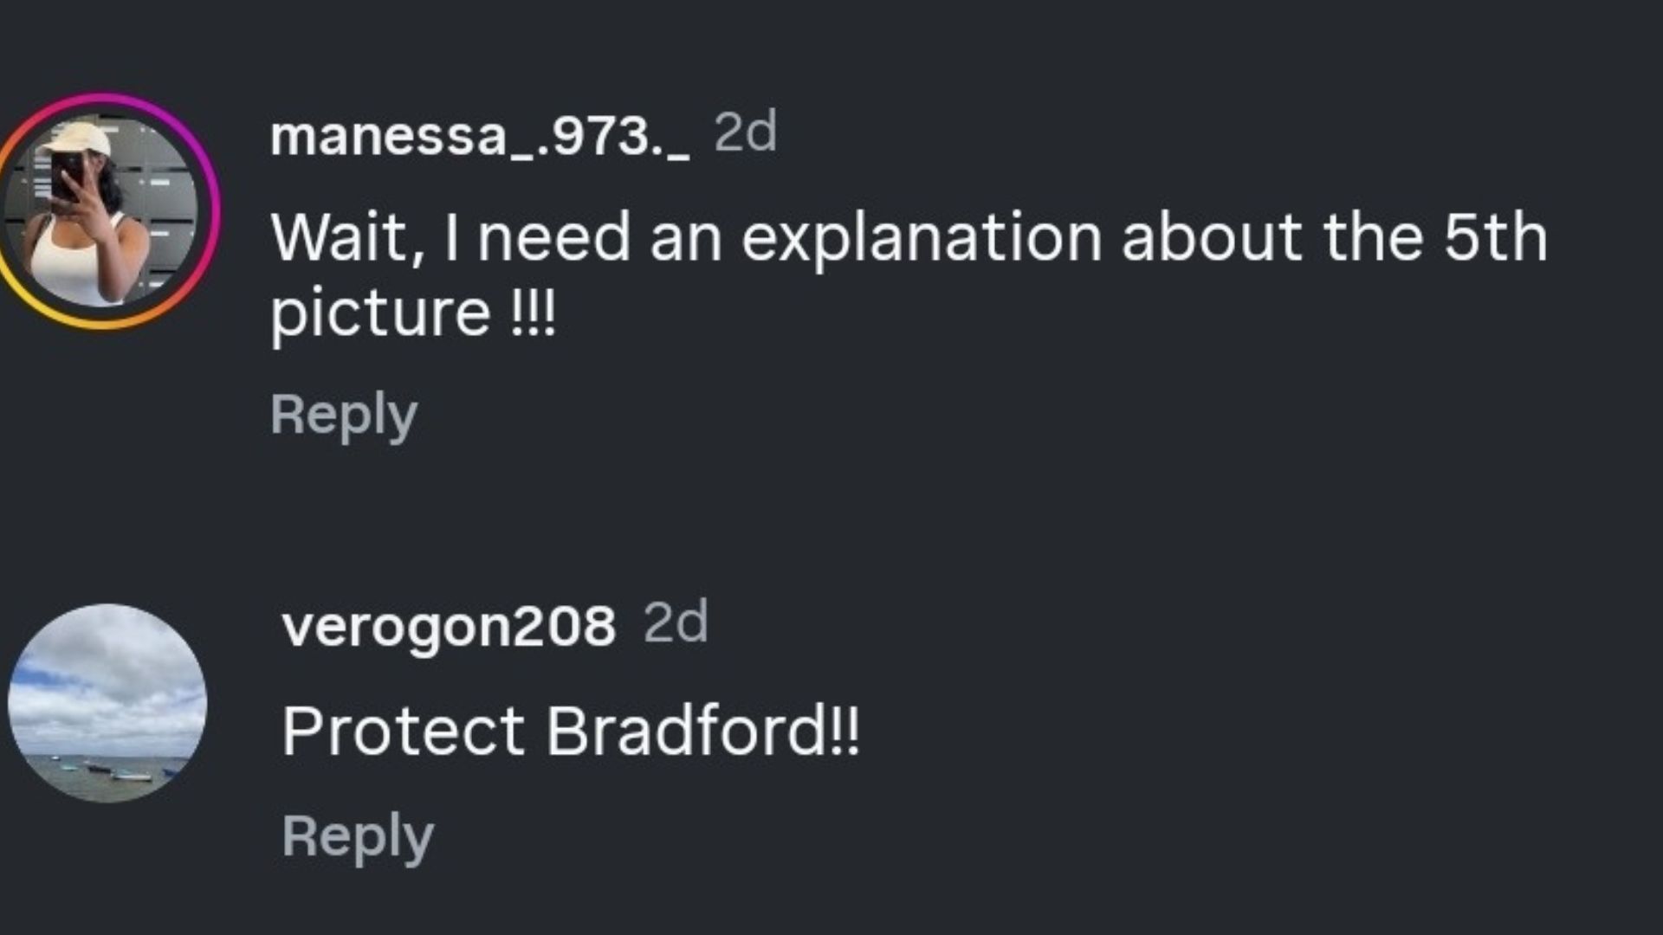Click the word "picture !!!" in first comment

412,313
